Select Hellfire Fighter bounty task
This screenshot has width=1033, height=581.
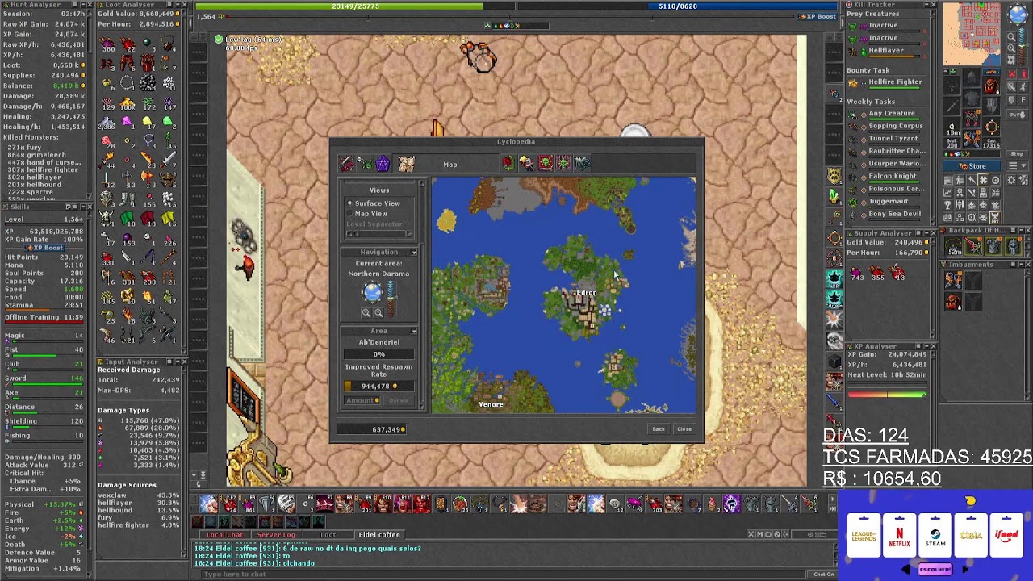point(895,82)
